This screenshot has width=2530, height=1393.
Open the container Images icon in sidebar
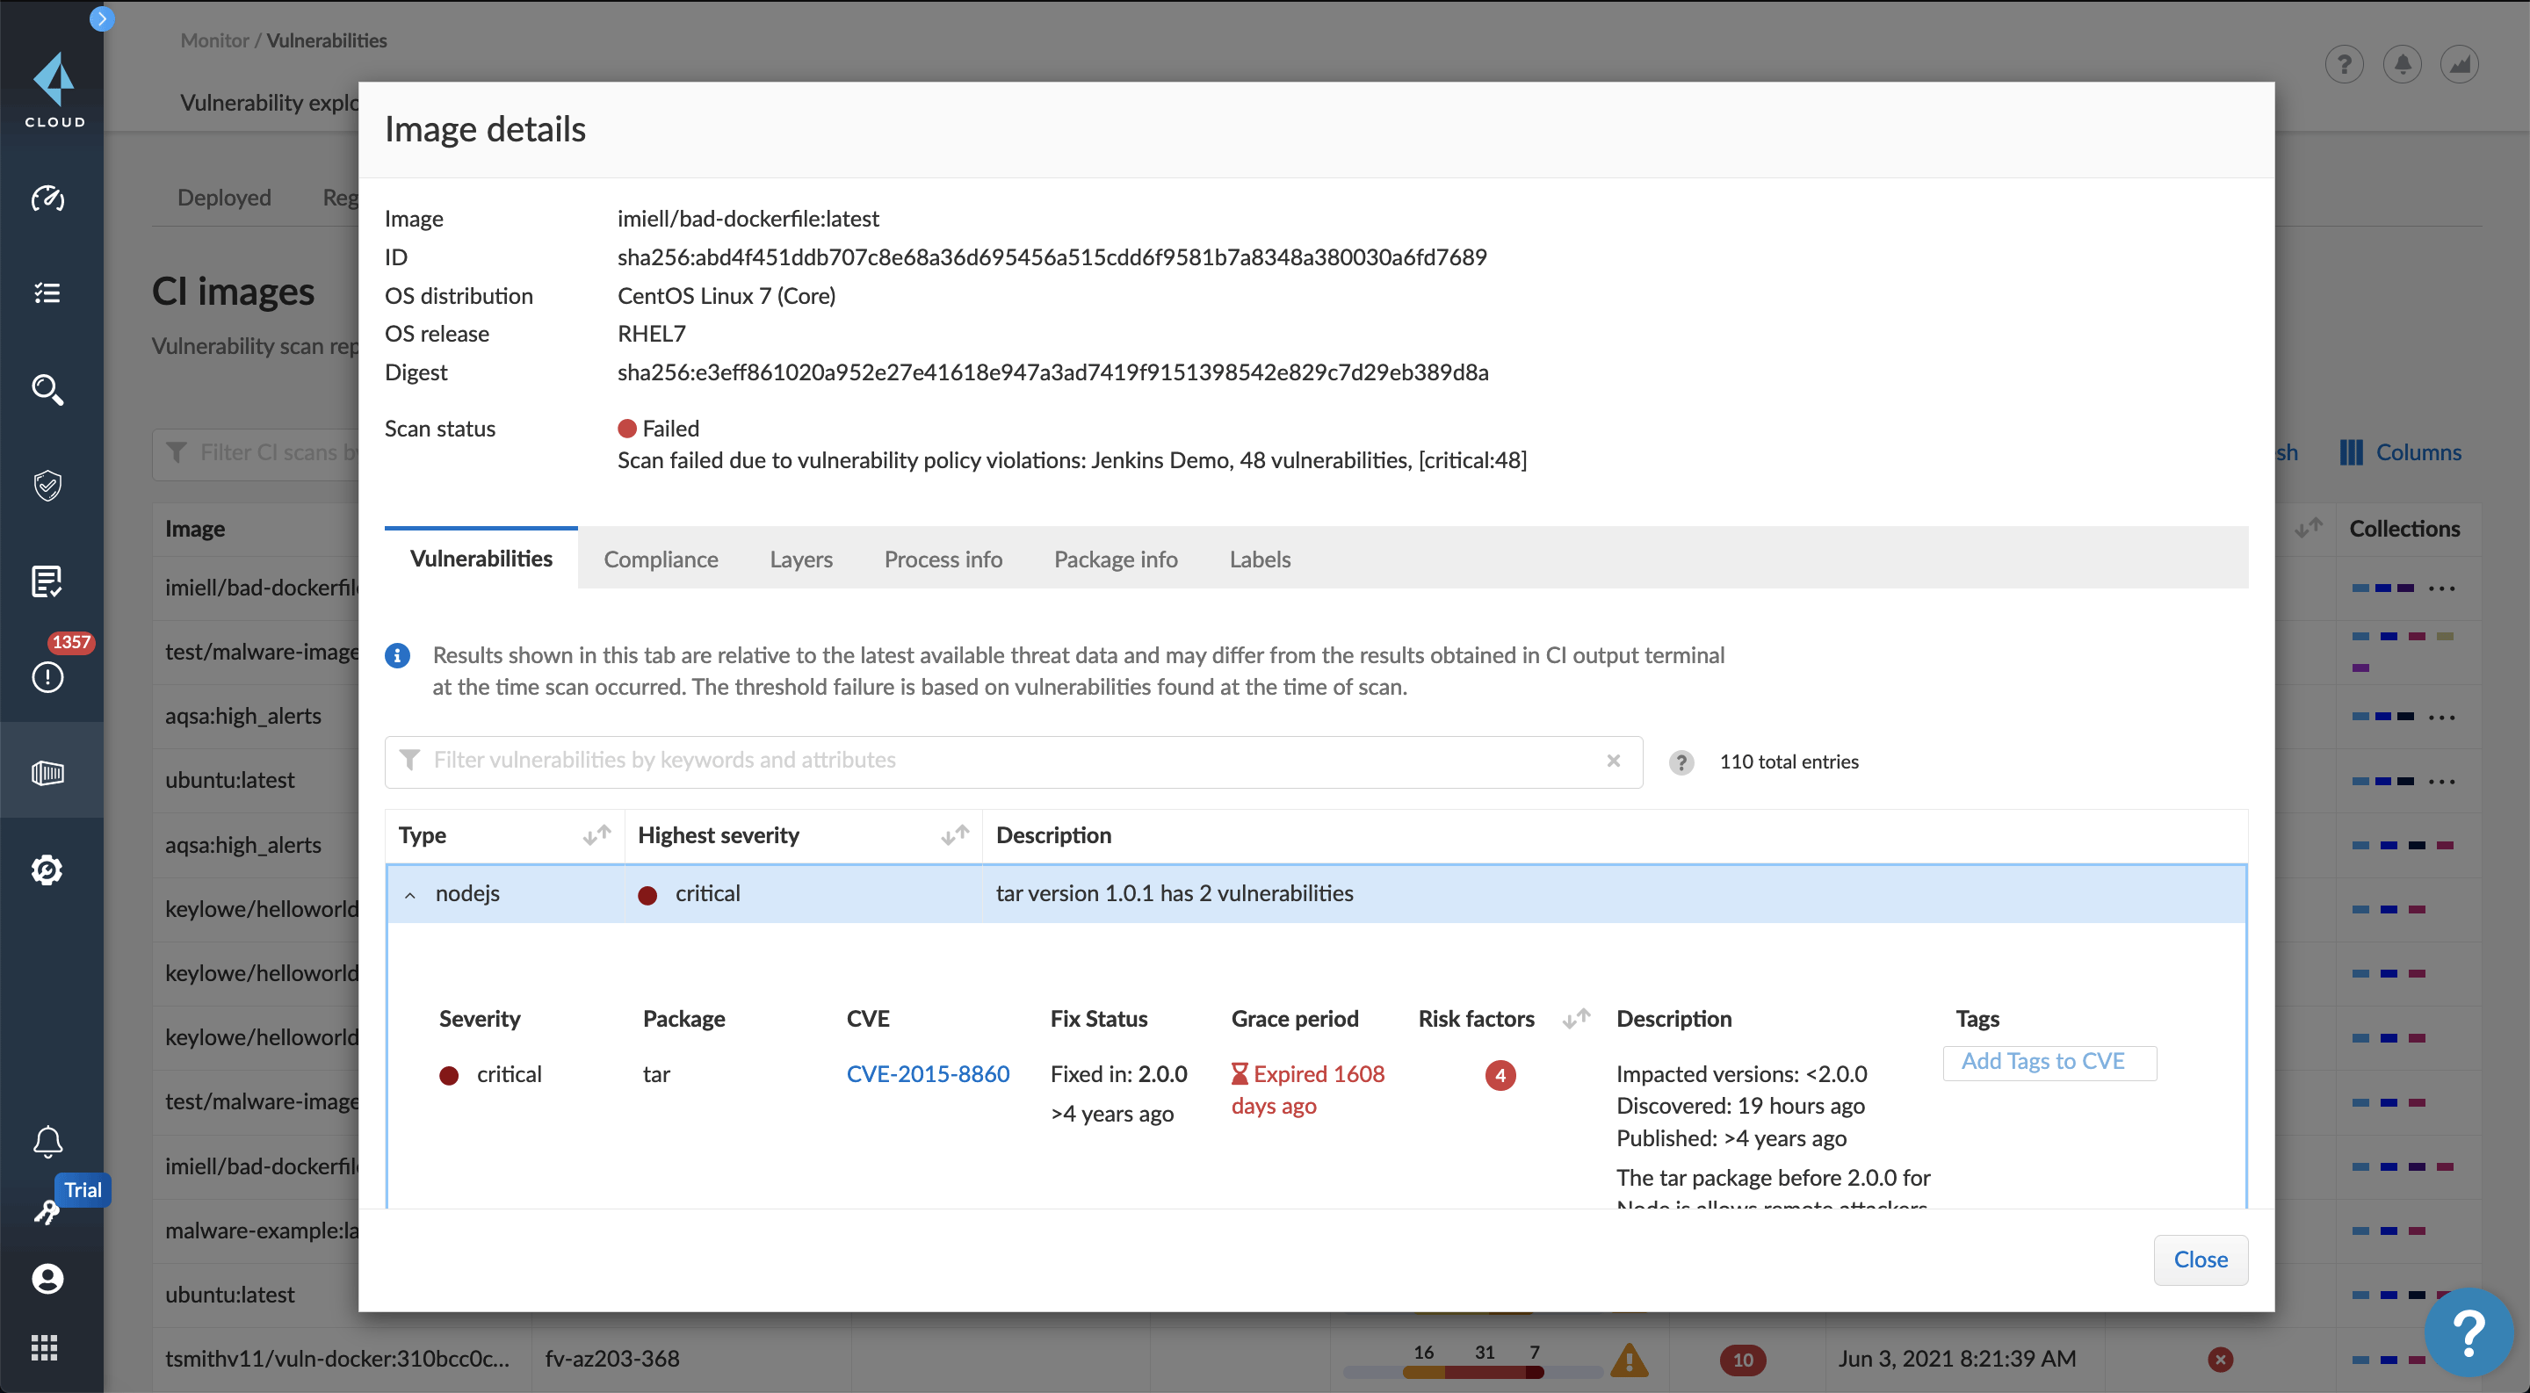tap(47, 773)
